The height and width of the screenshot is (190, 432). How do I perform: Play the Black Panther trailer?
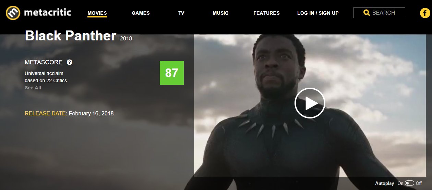310,103
